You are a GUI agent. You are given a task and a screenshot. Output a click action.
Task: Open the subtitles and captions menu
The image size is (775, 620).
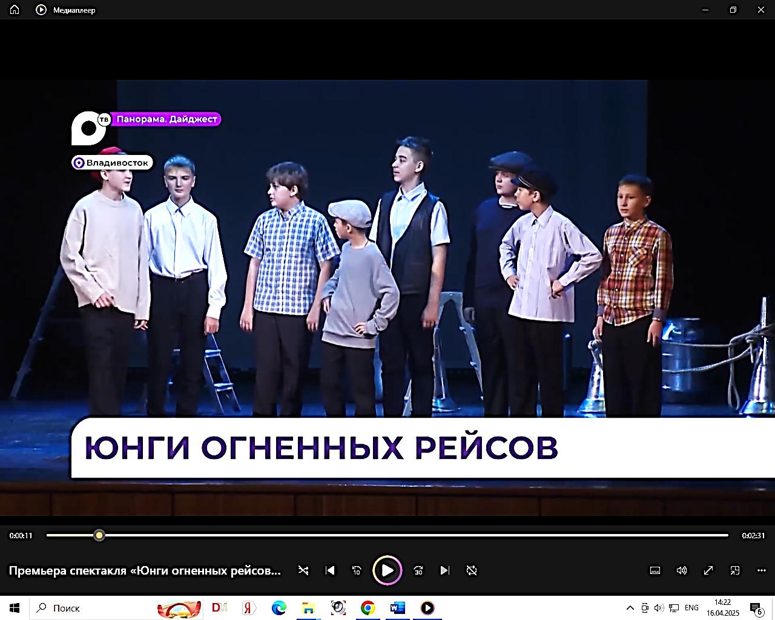tap(655, 570)
